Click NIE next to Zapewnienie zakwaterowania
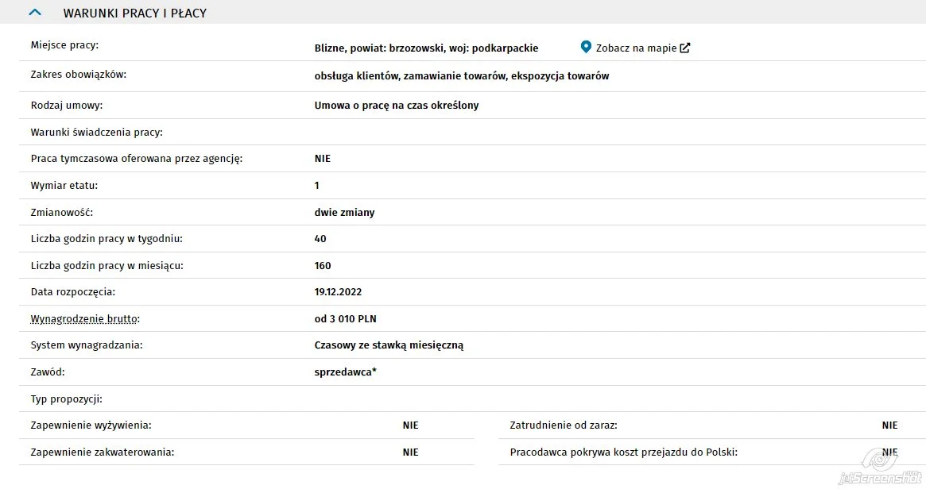Viewport: 926px width, 489px height. (410, 452)
